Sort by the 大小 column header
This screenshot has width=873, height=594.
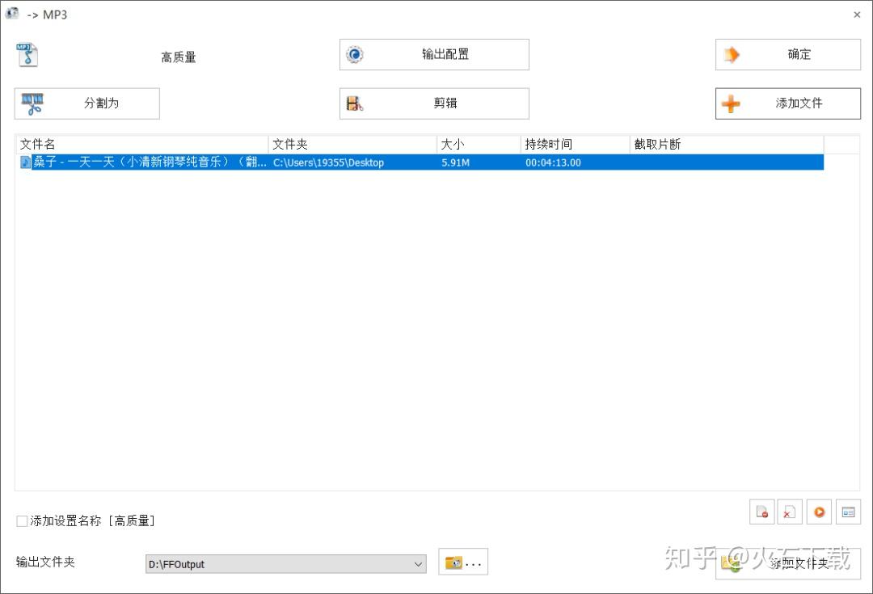[x=479, y=144]
